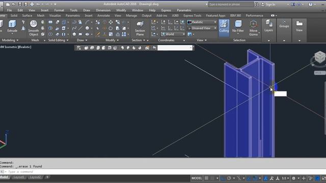
Task: Expand the Section panel
Action: pos(138,40)
